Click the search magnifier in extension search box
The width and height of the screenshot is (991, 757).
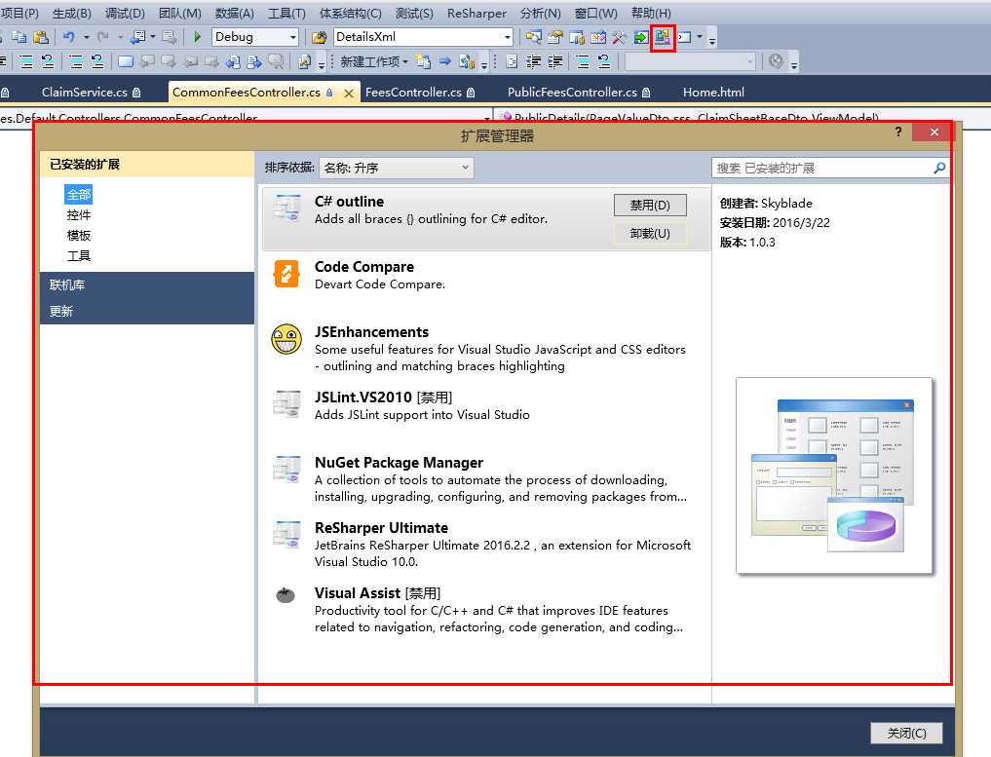[939, 169]
